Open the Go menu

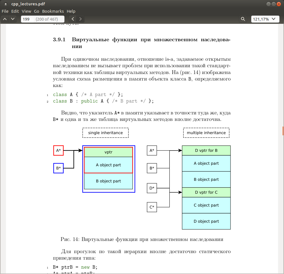tap(36, 11)
